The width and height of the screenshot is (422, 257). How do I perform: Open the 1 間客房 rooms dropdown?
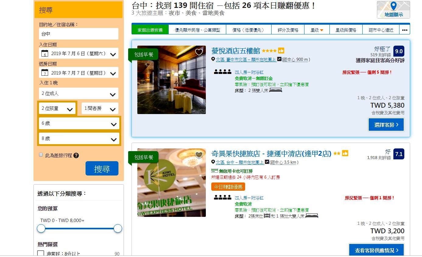[x=100, y=109]
